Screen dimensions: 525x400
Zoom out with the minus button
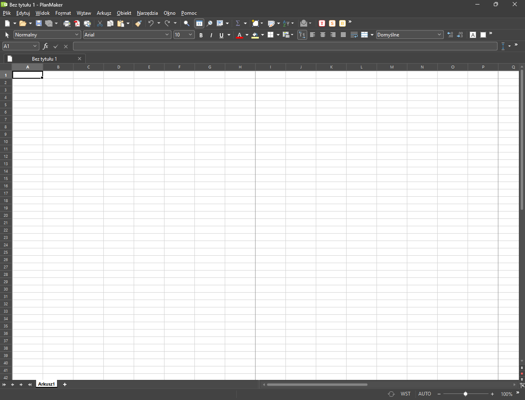pos(439,394)
